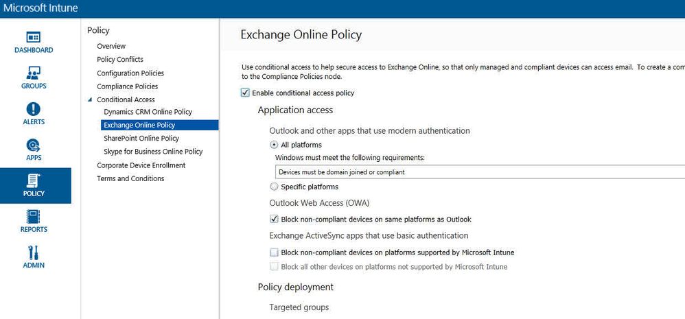Click the ADMIN label in sidebar
The image size is (685, 319).
34,265
